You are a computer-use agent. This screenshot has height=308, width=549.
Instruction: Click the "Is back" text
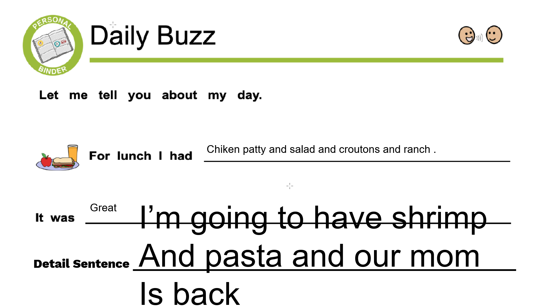pyautogui.click(x=190, y=294)
